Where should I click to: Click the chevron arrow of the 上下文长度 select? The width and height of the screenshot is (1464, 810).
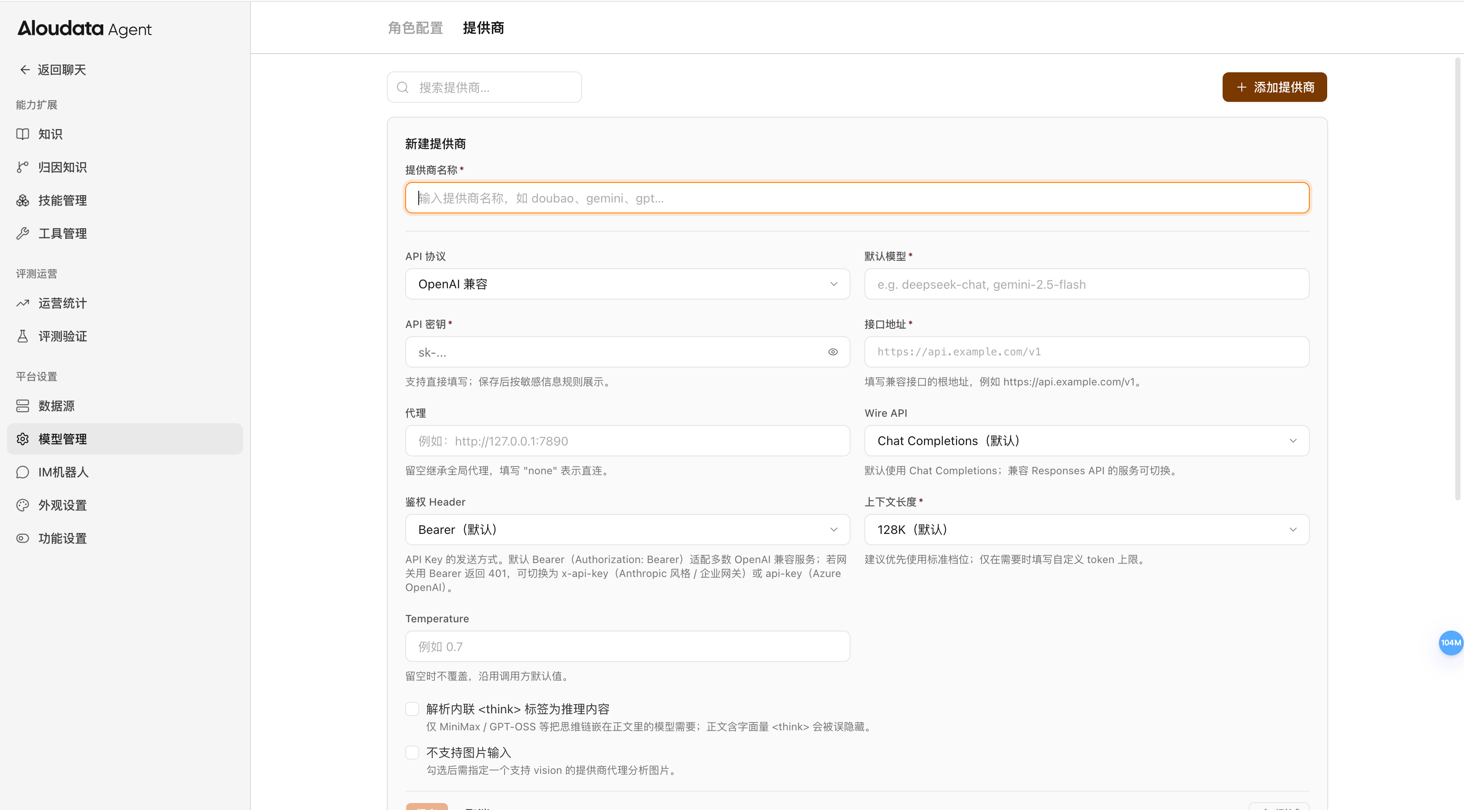(1293, 530)
